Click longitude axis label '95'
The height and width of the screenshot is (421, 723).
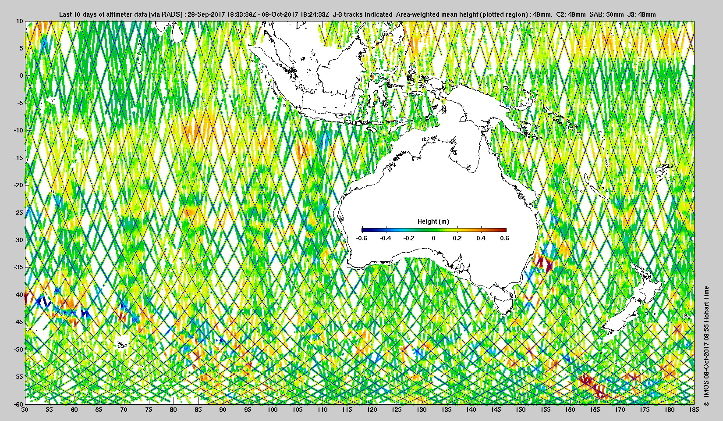[x=248, y=410]
